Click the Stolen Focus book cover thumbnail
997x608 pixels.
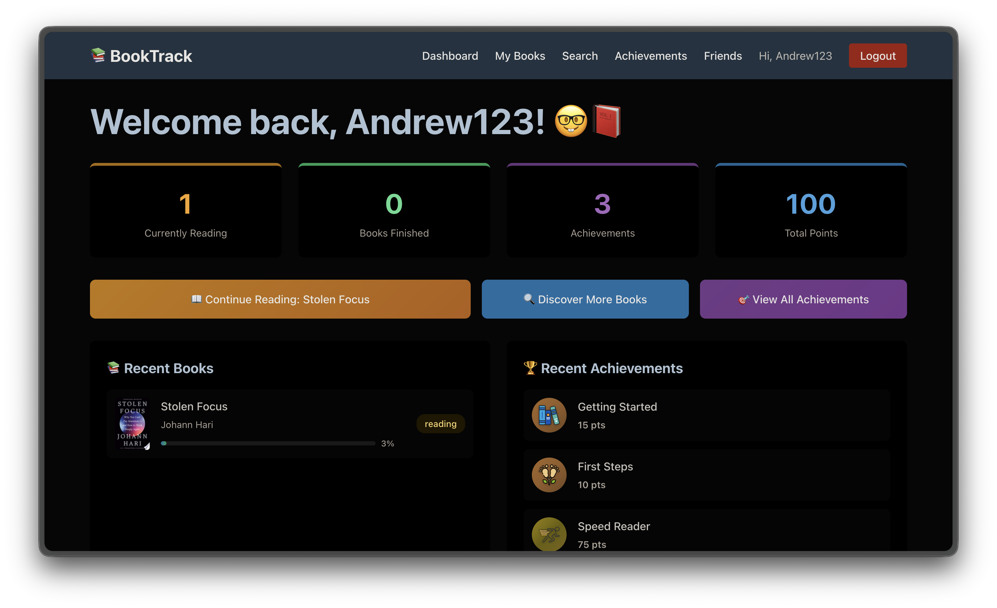pyautogui.click(x=132, y=424)
